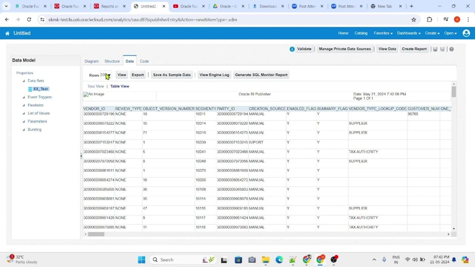Switch to the Code tab
Viewport: 475px width, 267px height.
point(144,61)
